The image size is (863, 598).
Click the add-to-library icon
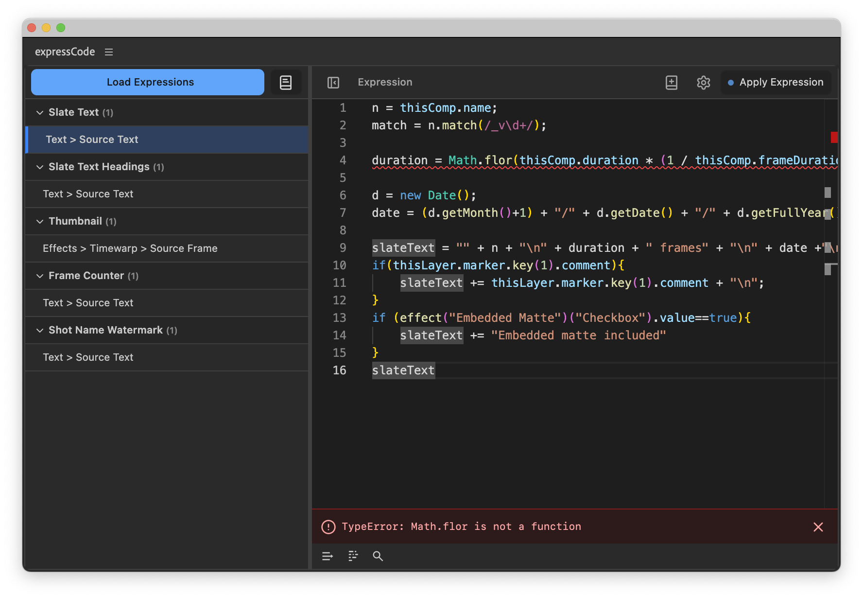[671, 83]
